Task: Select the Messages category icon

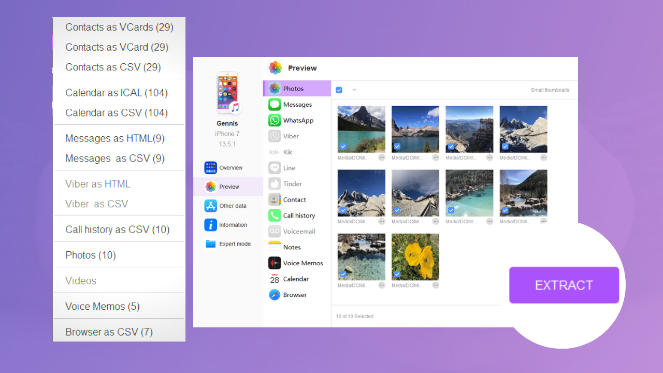Action: point(275,105)
